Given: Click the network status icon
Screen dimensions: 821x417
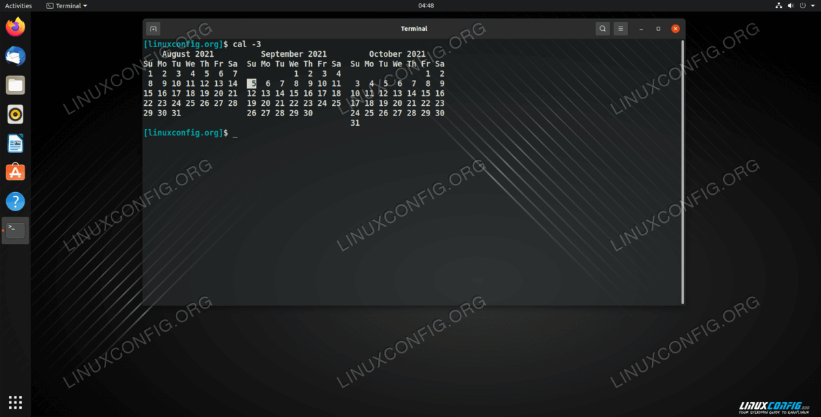Looking at the screenshot, I should coord(779,5).
